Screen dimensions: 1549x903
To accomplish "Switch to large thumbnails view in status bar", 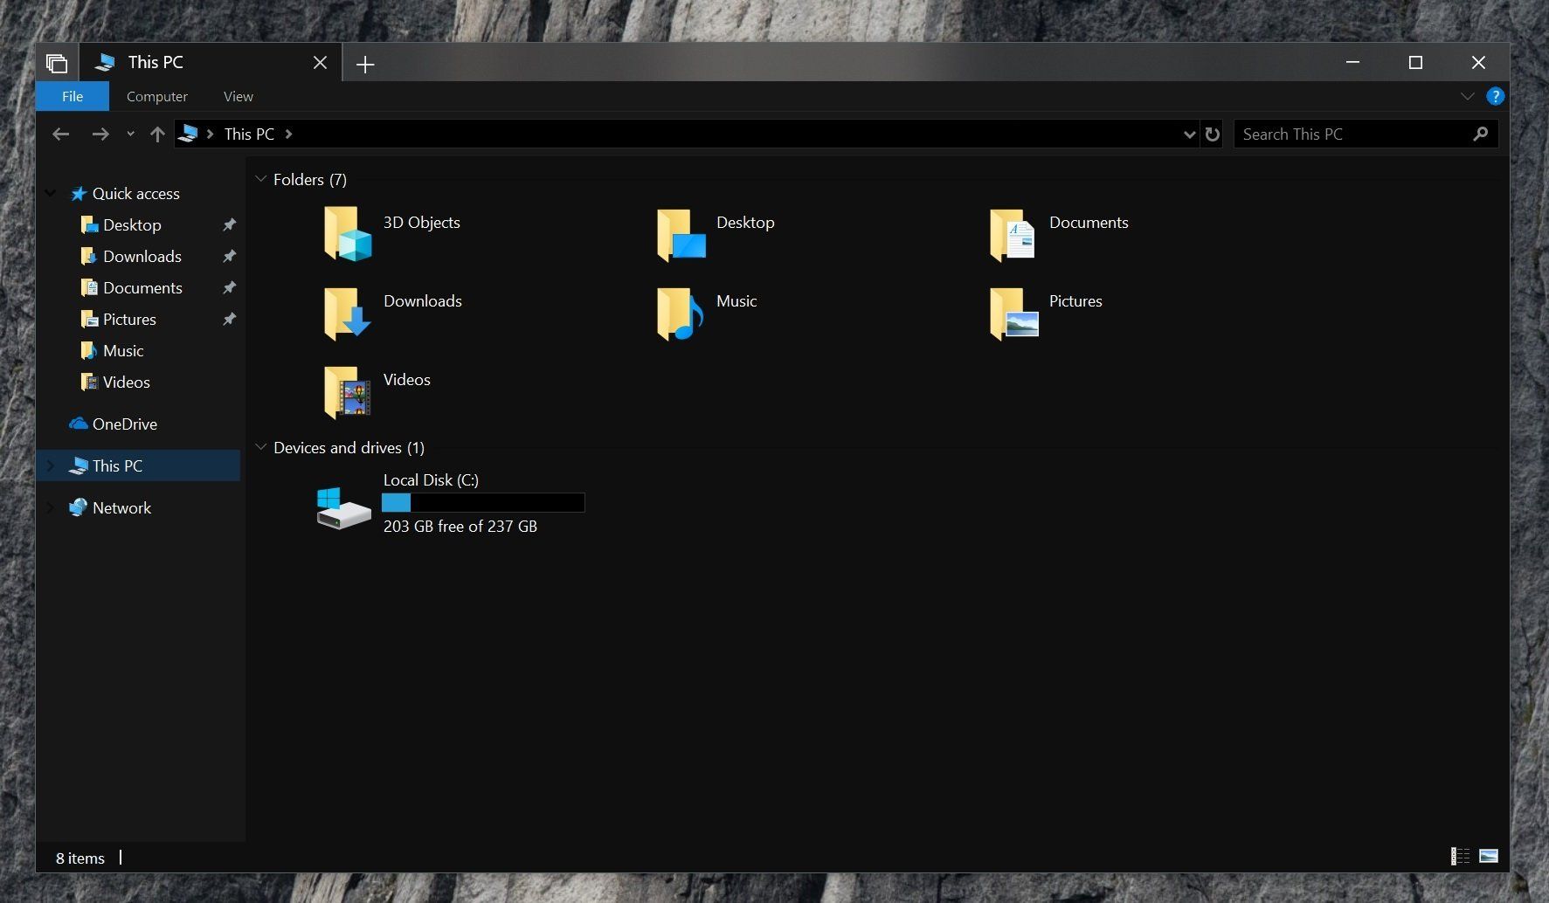I will tap(1489, 857).
